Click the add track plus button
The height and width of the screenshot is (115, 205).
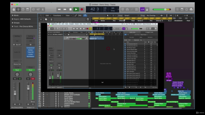click(x=41, y=19)
